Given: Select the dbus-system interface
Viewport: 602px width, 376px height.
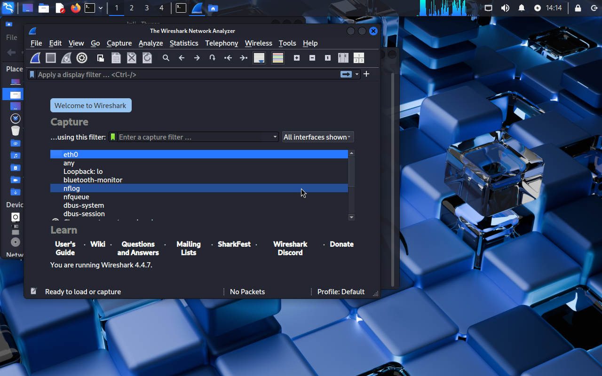Looking at the screenshot, I should click(199, 205).
